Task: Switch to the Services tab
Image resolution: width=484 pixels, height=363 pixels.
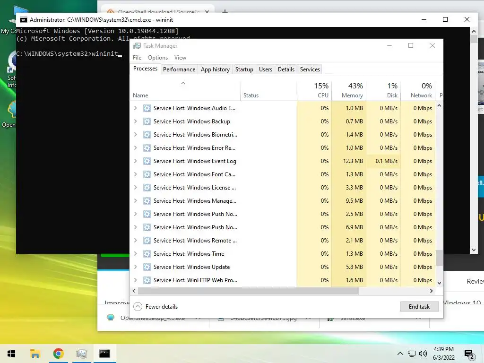Action: click(310, 69)
